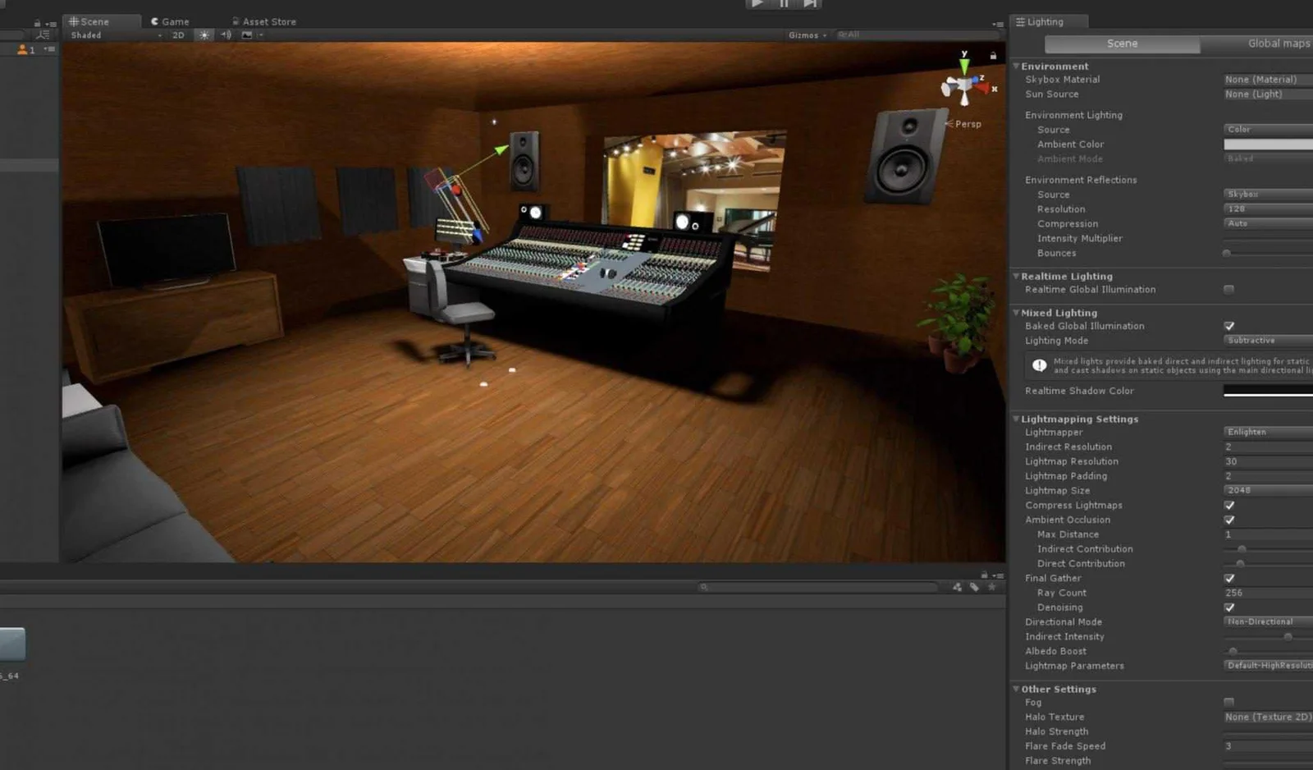
Task: Toggle scene lighting with the sun icon
Action: point(204,35)
